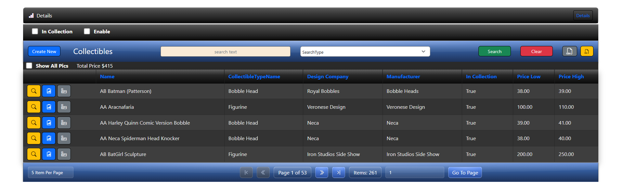Click the Go To Page button
This screenshot has width=622, height=190.
click(x=465, y=173)
